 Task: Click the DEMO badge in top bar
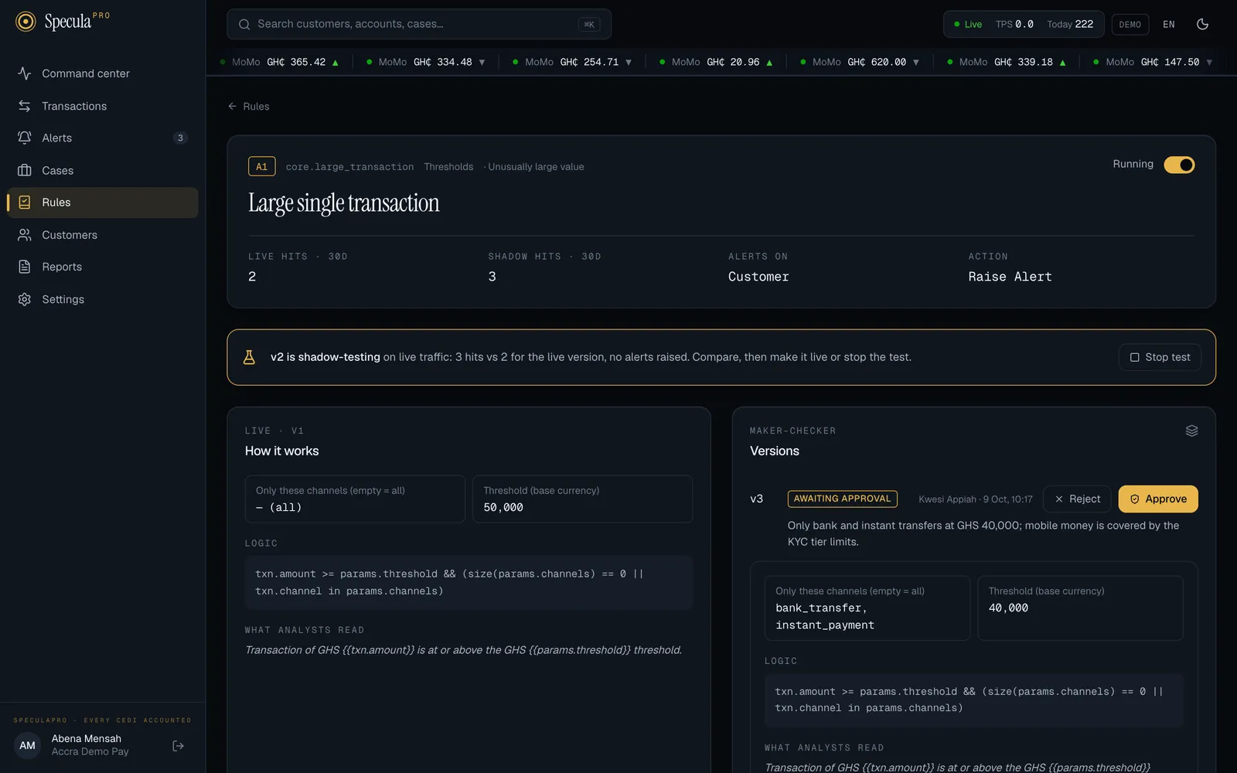pyautogui.click(x=1130, y=24)
